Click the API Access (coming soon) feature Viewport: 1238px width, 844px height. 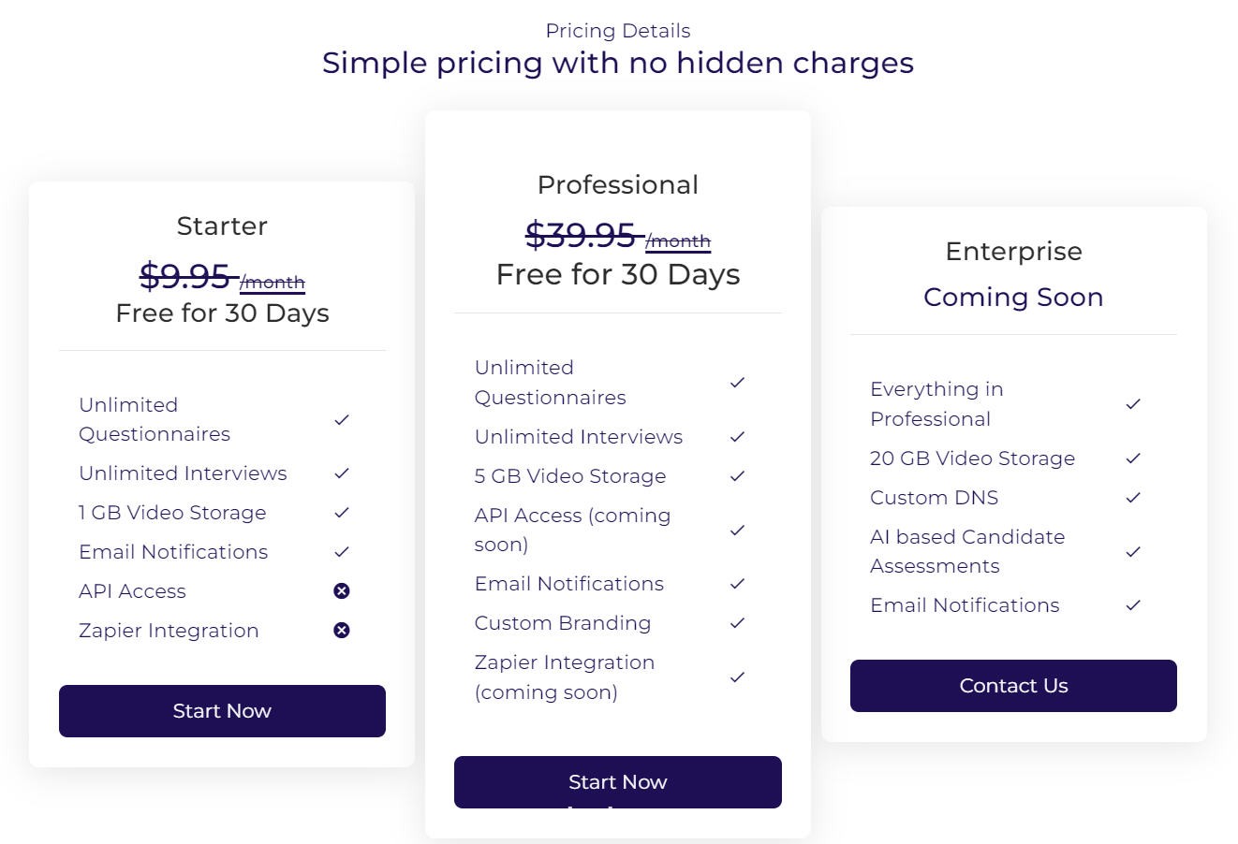[x=573, y=530]
